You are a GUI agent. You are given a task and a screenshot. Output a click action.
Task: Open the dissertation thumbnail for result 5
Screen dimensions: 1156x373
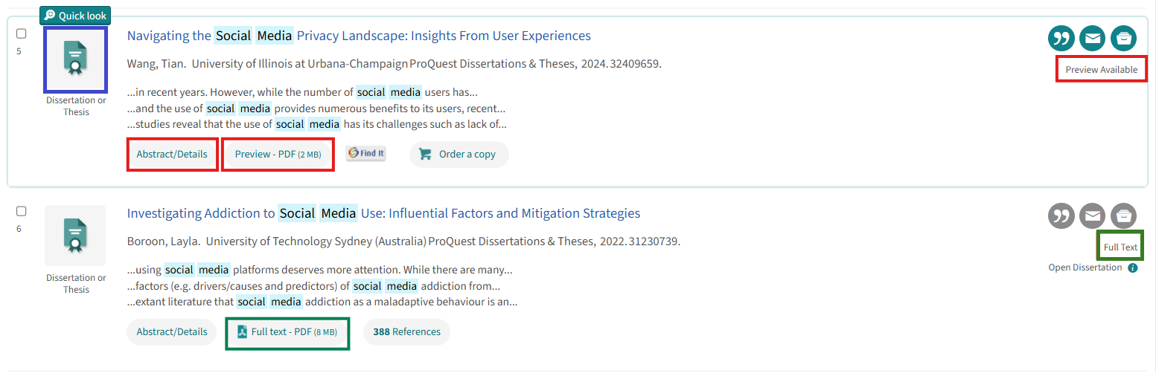click(76, 58)
